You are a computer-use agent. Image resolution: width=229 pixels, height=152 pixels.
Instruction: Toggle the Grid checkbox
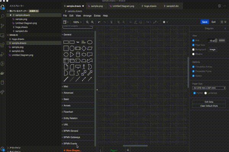point(194,40)
